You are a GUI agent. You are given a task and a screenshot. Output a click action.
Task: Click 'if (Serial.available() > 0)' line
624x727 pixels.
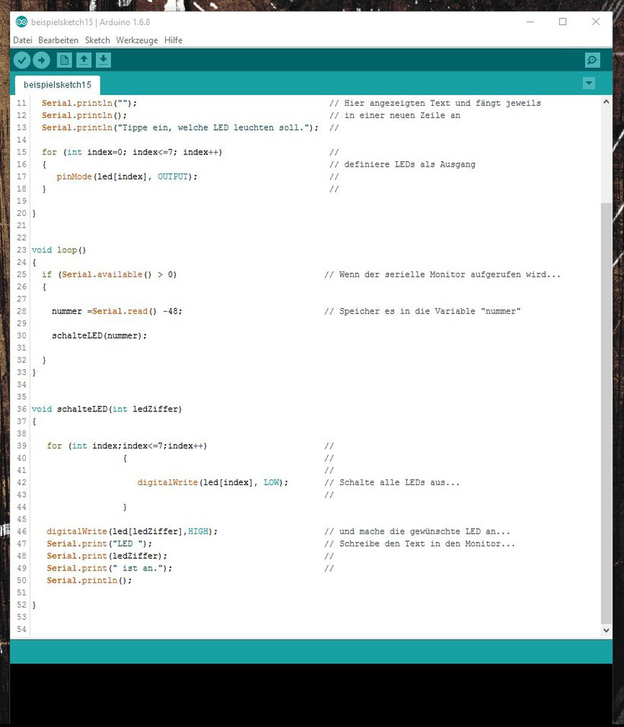[x=109, y=275]
